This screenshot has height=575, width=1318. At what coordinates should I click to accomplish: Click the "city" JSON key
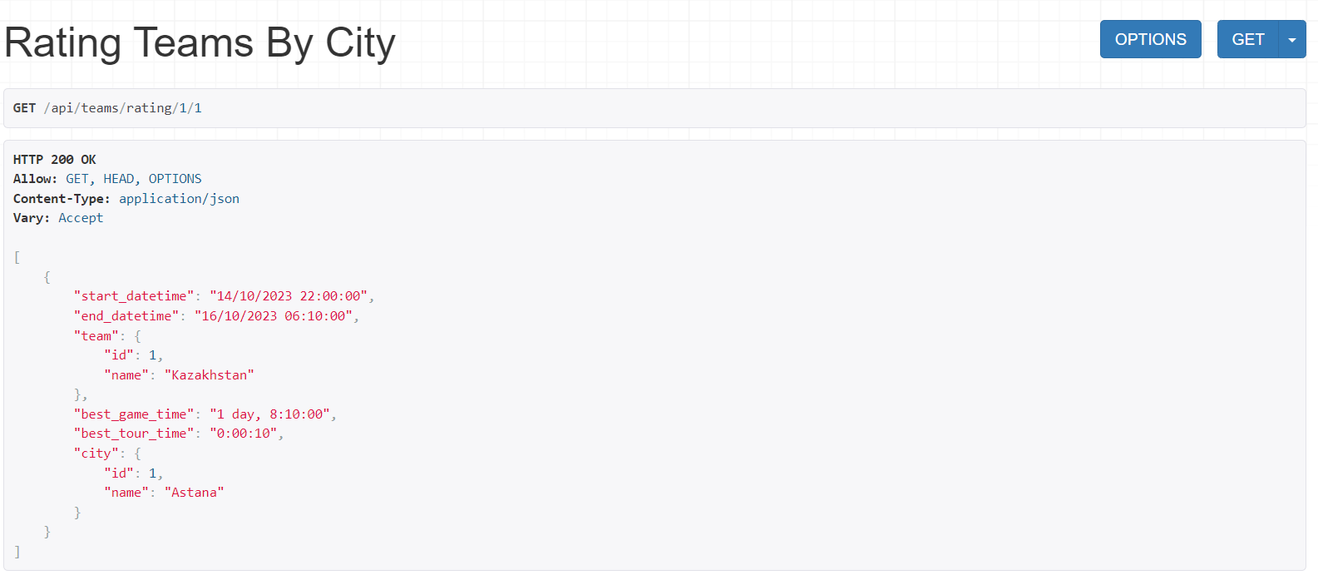(96, 454)
